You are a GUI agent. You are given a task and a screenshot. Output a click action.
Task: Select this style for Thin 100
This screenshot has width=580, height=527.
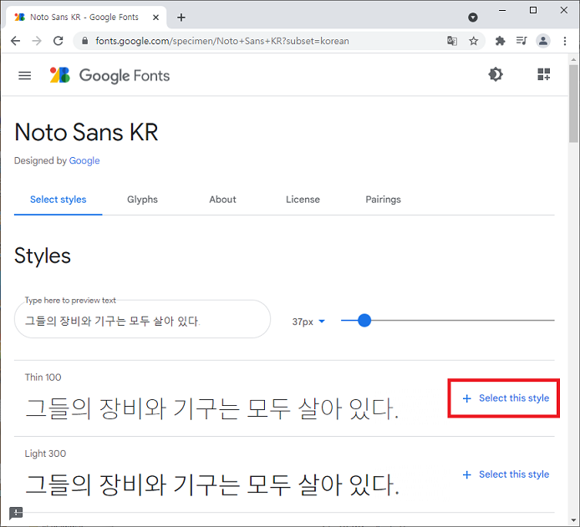click(506, 398)
